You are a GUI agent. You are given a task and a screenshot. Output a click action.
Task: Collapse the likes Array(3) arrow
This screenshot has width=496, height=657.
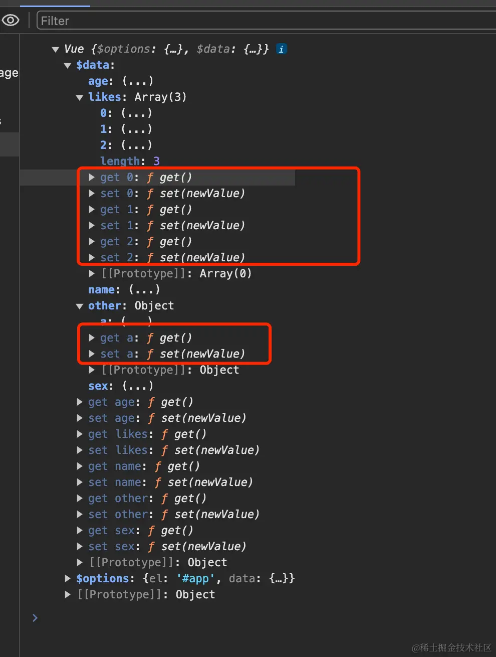tap(80, 97)
